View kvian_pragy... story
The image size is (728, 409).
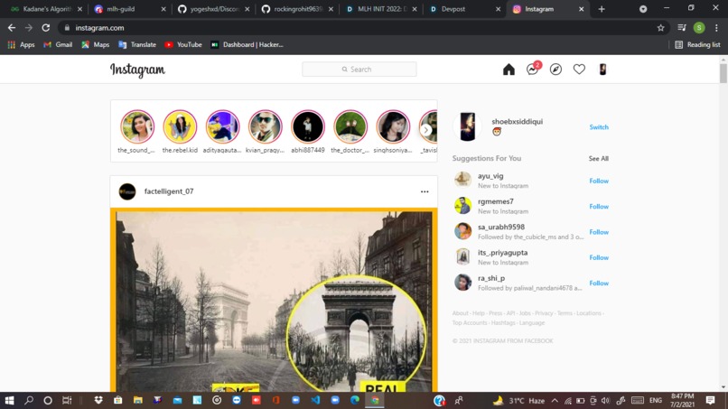(x=266, y=126)
